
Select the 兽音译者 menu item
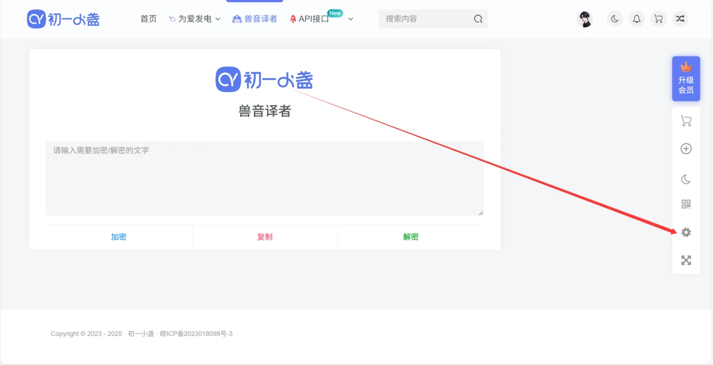(x=255, y=19)
